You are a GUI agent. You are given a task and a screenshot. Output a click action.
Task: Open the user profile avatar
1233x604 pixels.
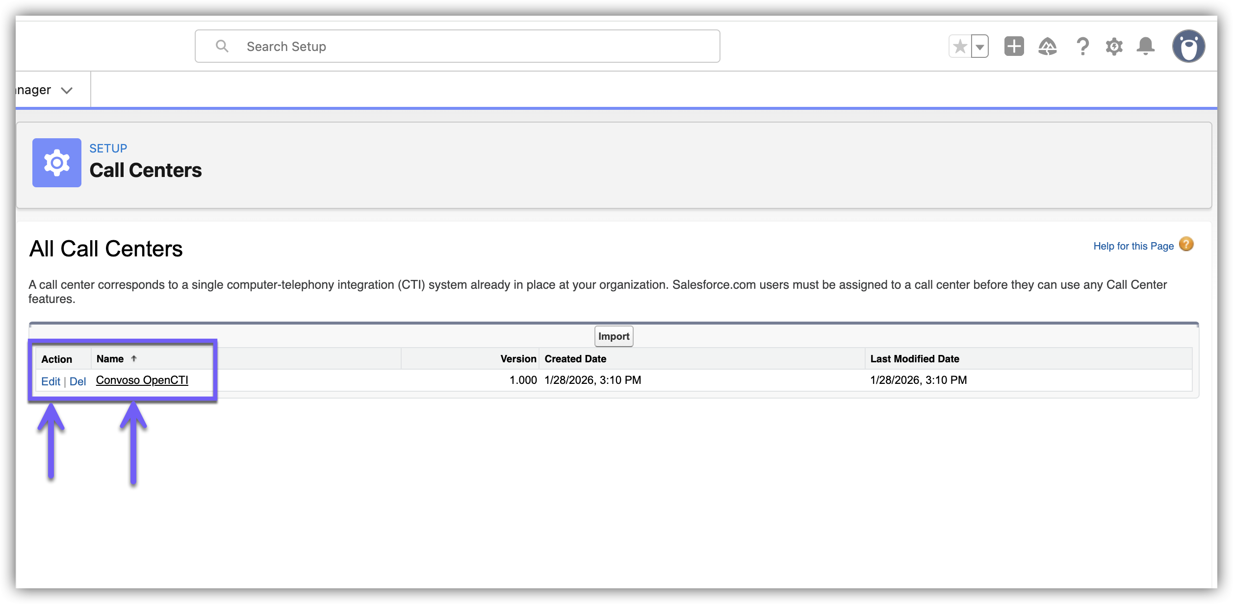1188,47
